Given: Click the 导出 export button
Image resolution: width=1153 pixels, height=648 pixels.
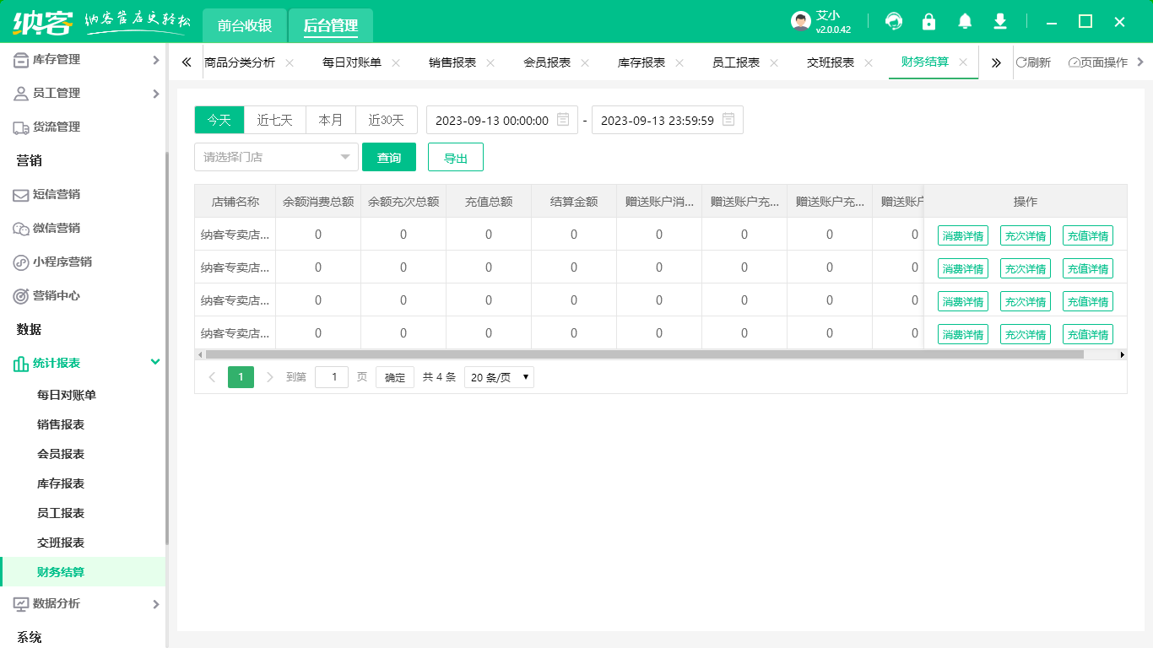Looking at the screenshot, I should pyautogui.click(x=456, y=157).
